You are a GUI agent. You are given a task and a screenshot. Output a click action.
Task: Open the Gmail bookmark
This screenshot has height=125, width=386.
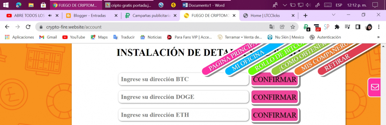48,37
